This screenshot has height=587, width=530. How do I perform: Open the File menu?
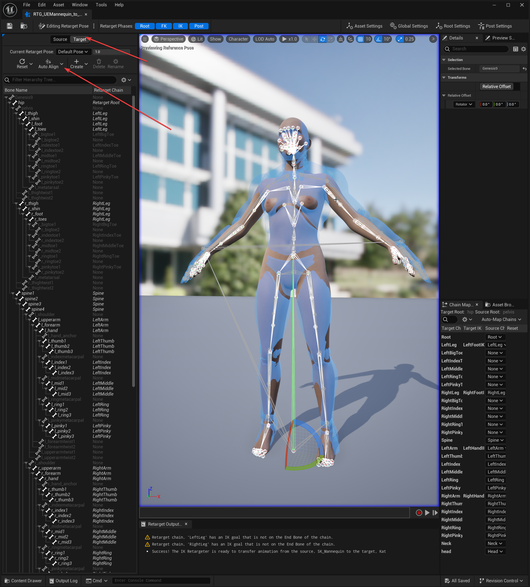click(26, 5)
